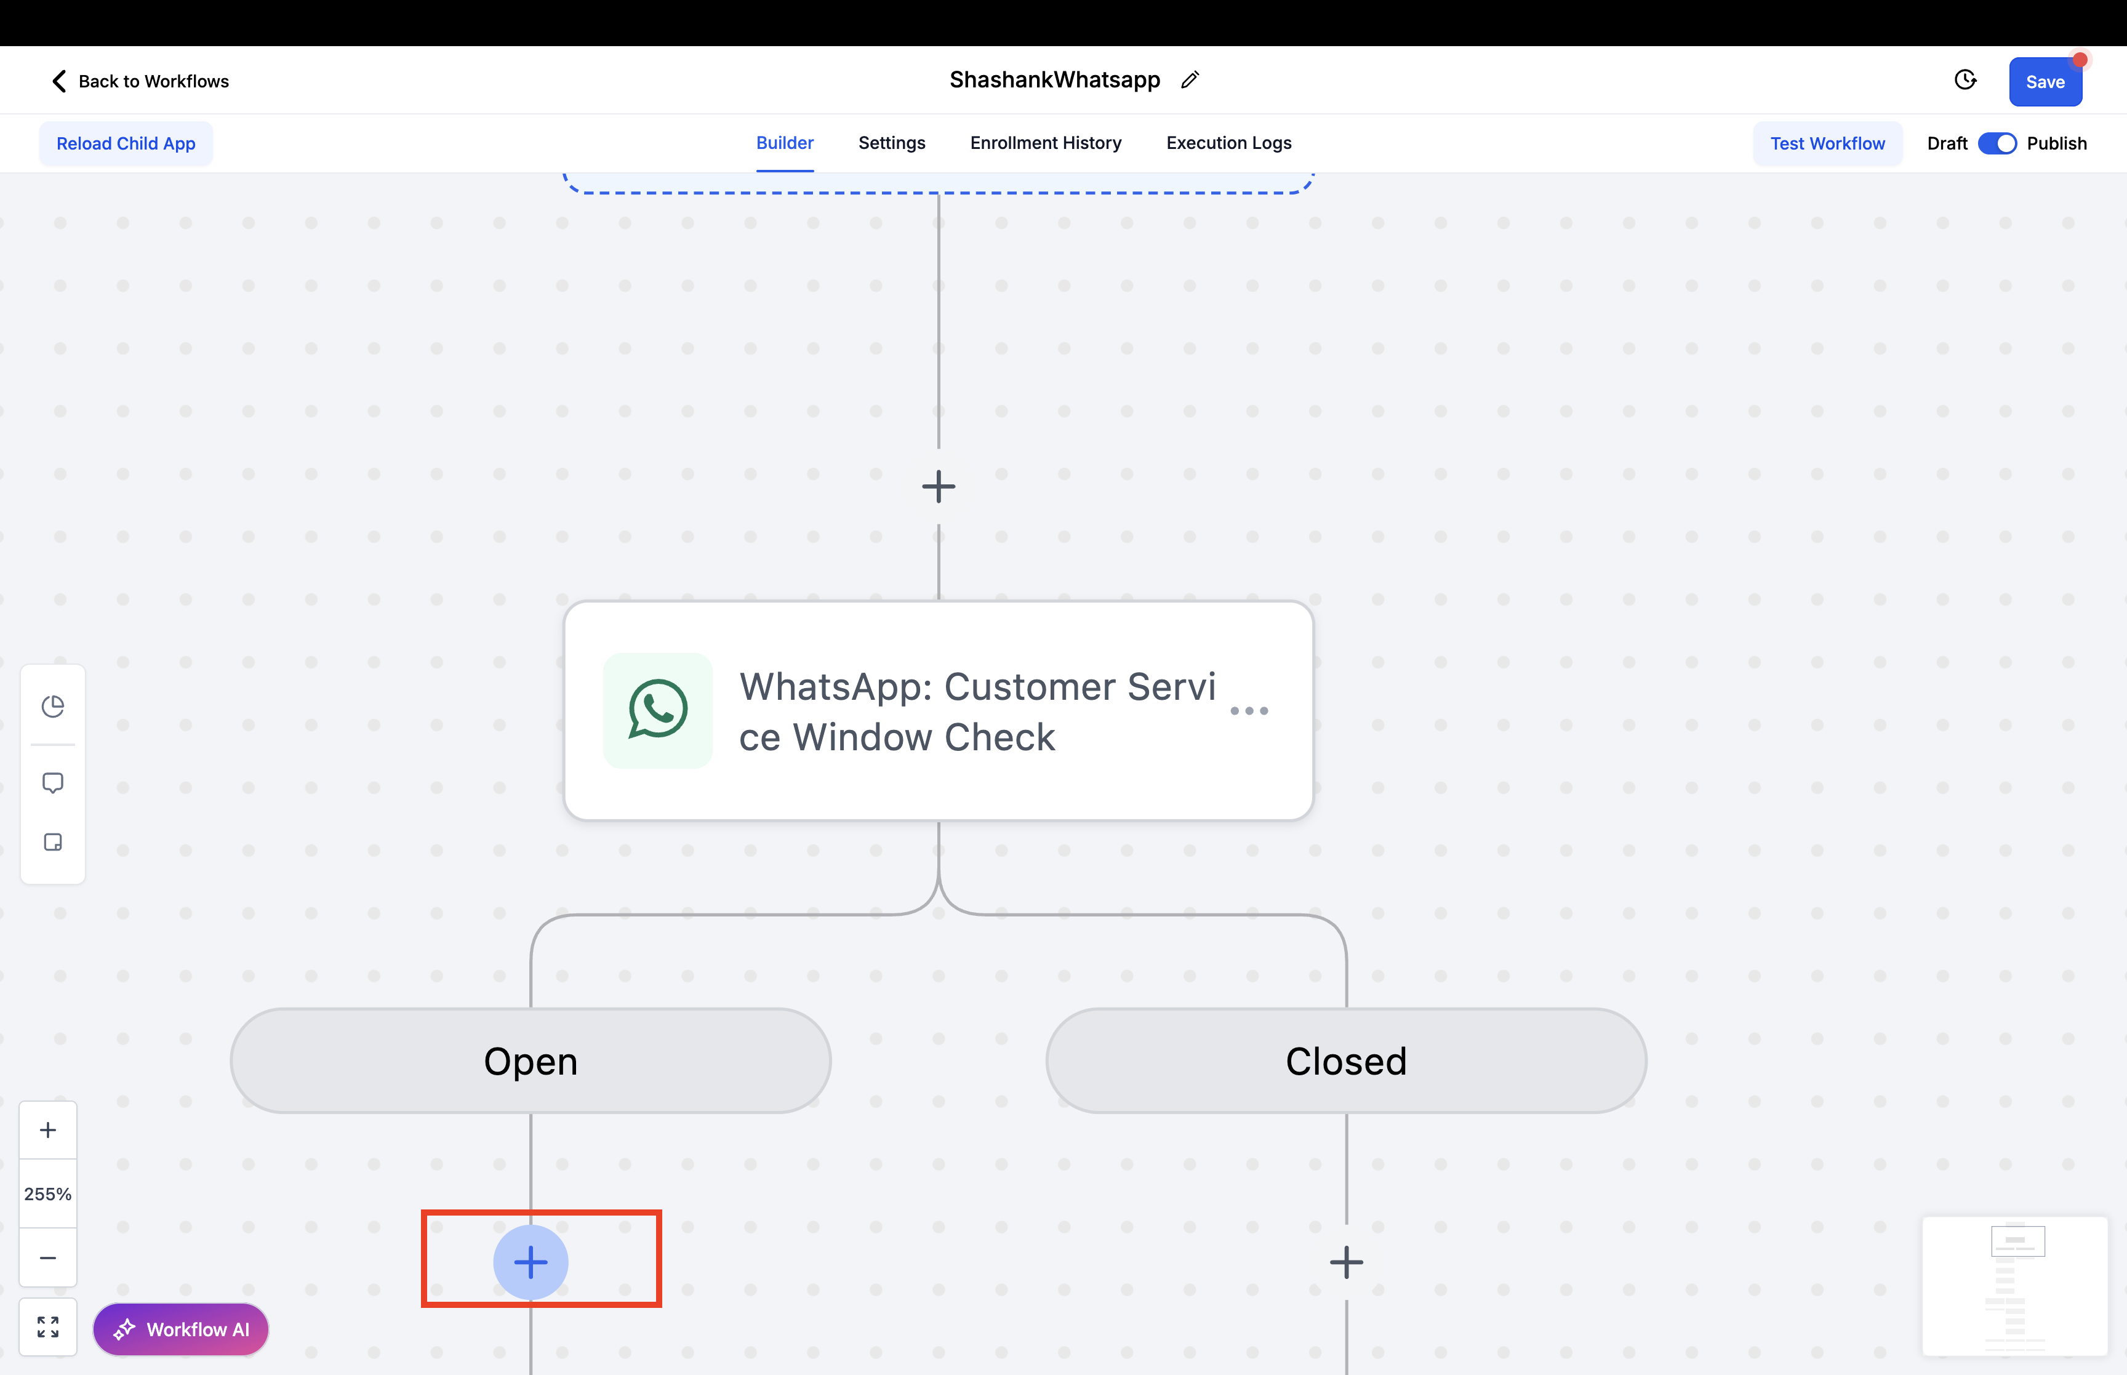The image size is (2127, 1375).
Task: Zoom in the canvas
Action: [x=48, y=1129]
